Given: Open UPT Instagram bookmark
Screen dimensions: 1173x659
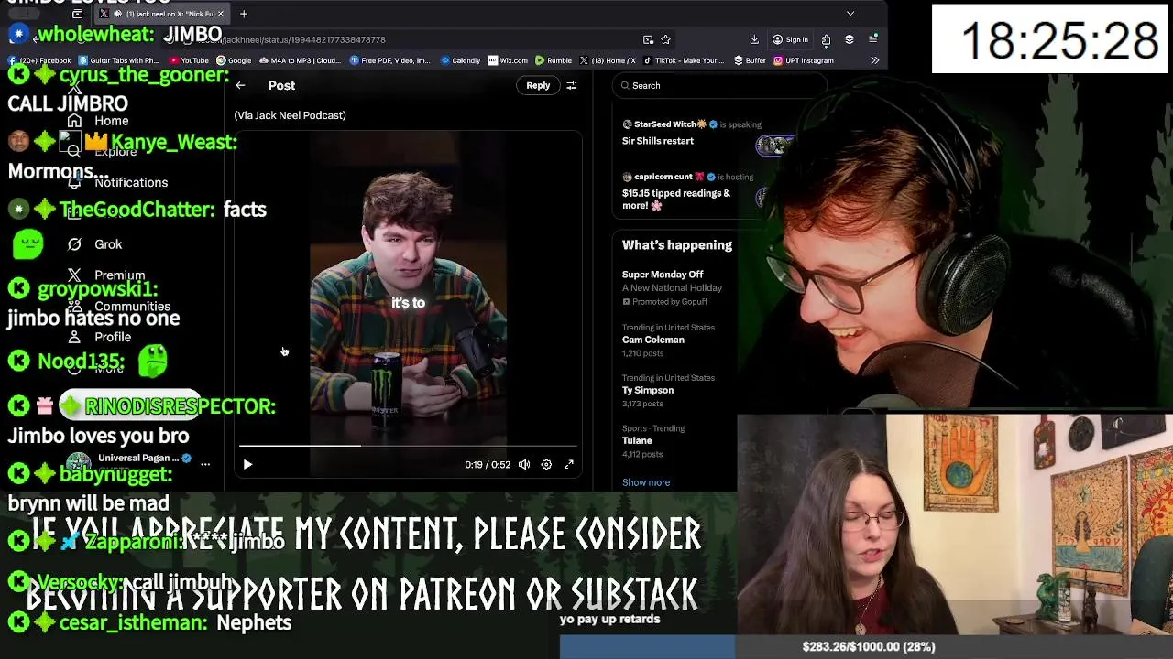Looking at the screenshot, I should click(804, 60).
